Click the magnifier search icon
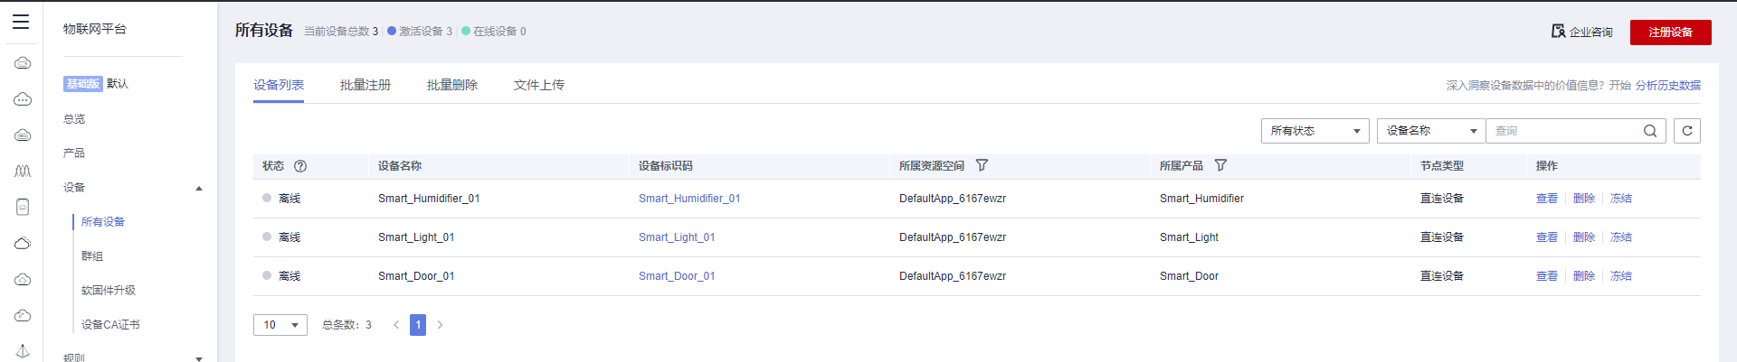 point(1649,131)
